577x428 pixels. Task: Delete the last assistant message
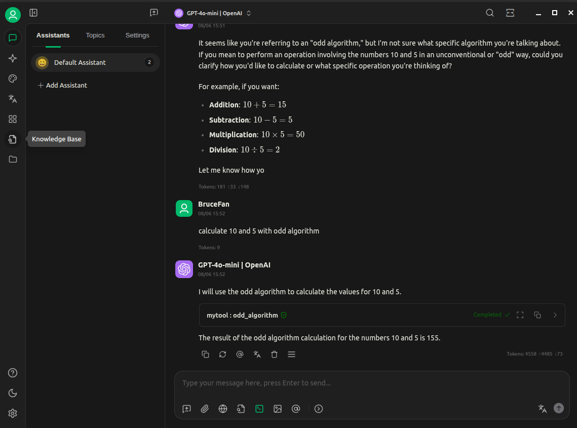tap(274, 355)
